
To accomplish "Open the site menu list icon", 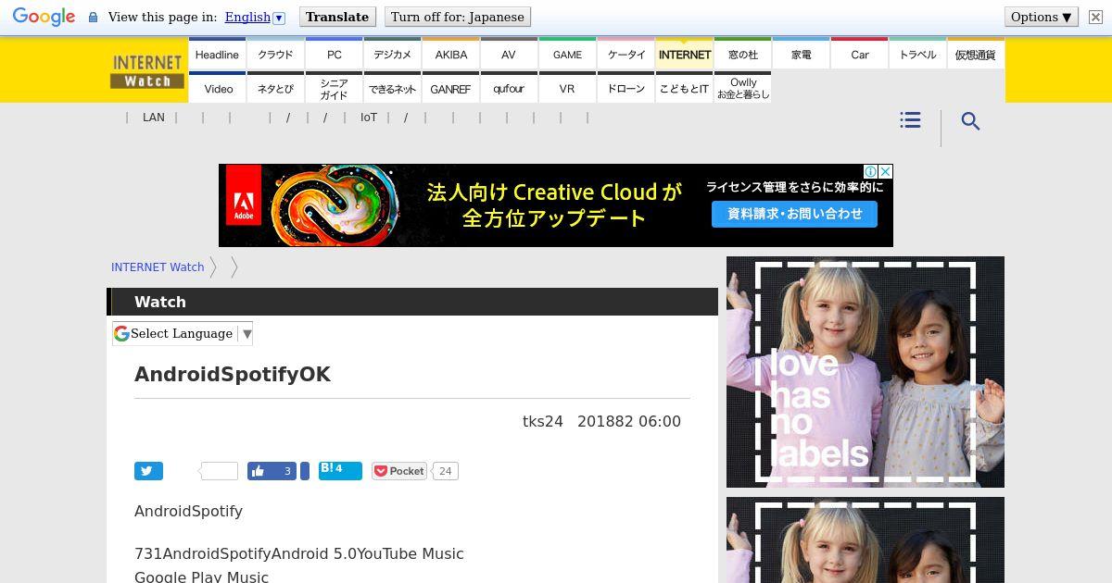I will tap(910, 120).
